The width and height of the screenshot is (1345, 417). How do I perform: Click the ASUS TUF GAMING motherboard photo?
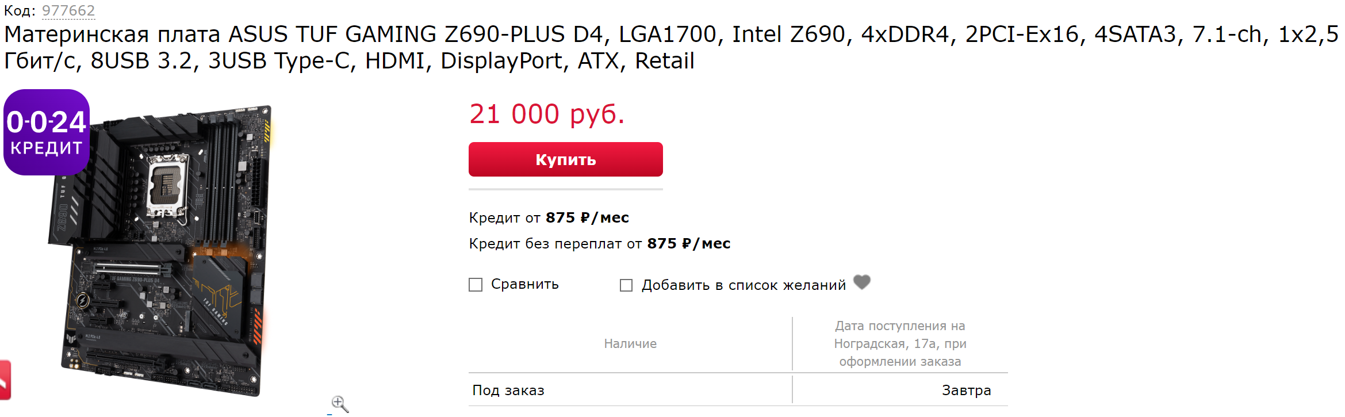point(167,253)
